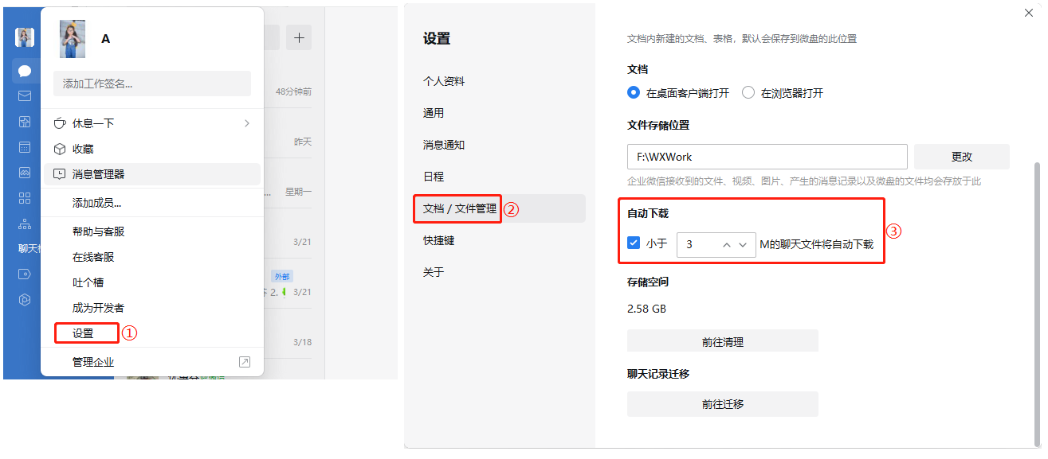
Task: Toggle the 小于 auto-download checkbox
Action: pyautogui.click(x=634, y=243)
